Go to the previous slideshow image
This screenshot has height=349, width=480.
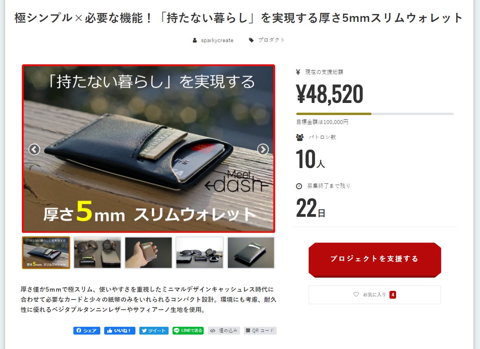tap(34, 149)
